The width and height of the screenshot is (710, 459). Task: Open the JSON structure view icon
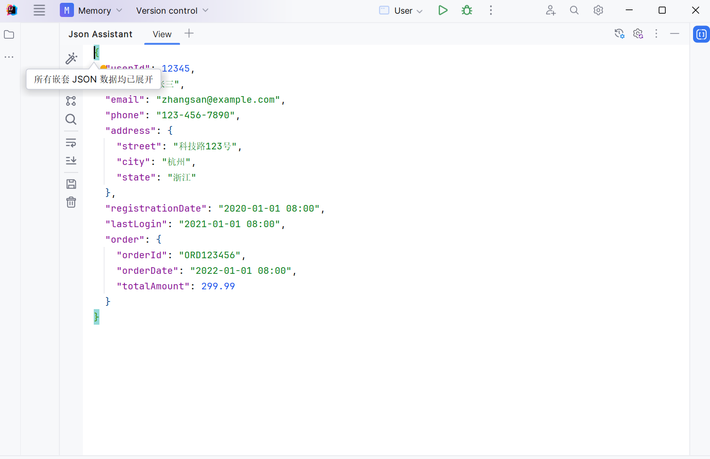(71, 100)
